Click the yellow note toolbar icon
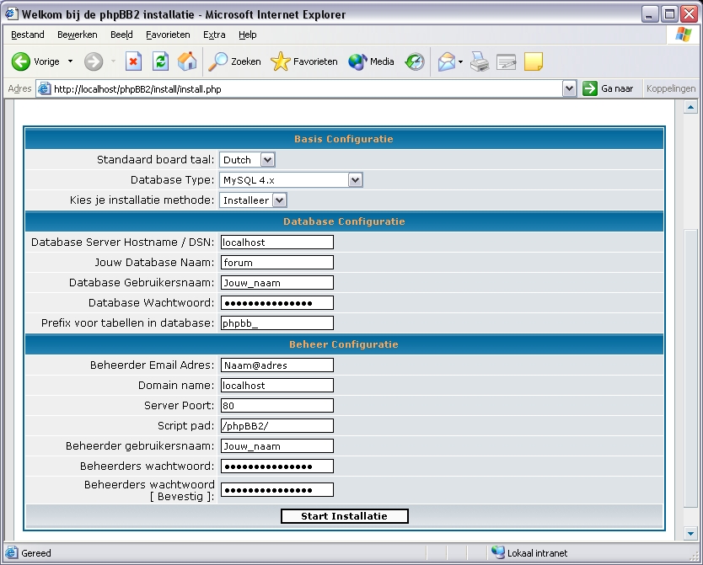Screen dimensions: 703x565 tap(533, 61)
